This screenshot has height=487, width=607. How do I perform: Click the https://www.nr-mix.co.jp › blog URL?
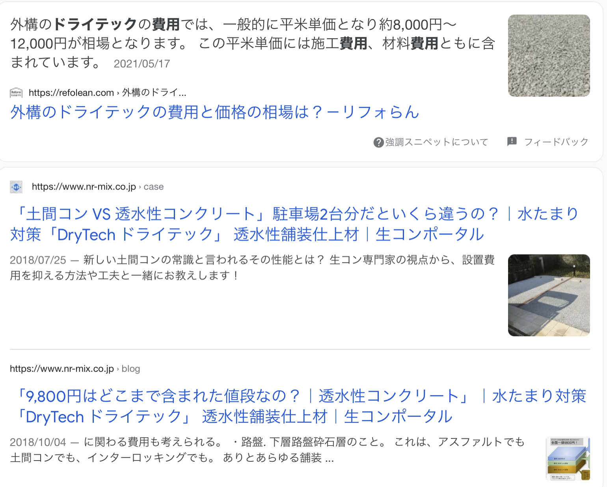pos(75,369)
